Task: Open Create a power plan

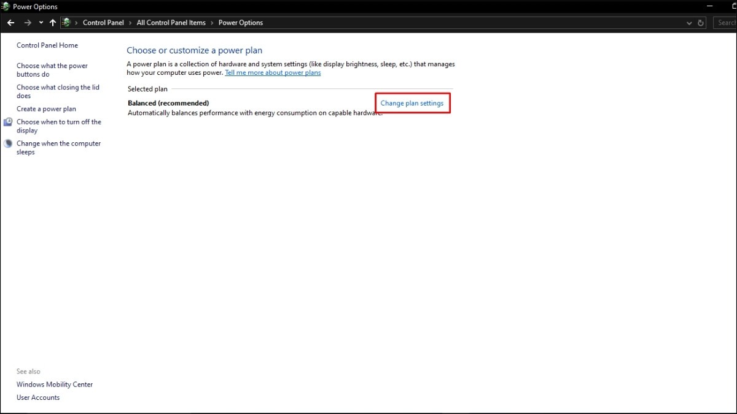Action: (46, 109)
